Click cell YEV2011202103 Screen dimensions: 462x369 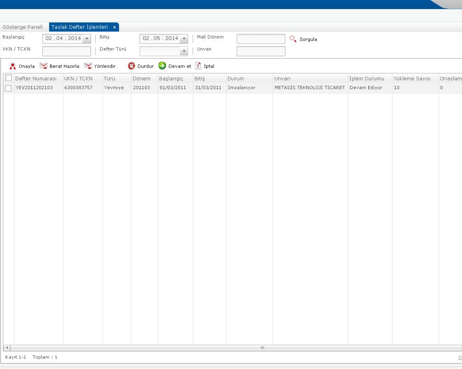coord(34,88)
